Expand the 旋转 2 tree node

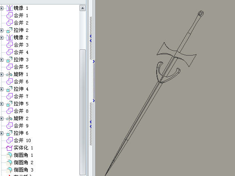tap(2, 118)
